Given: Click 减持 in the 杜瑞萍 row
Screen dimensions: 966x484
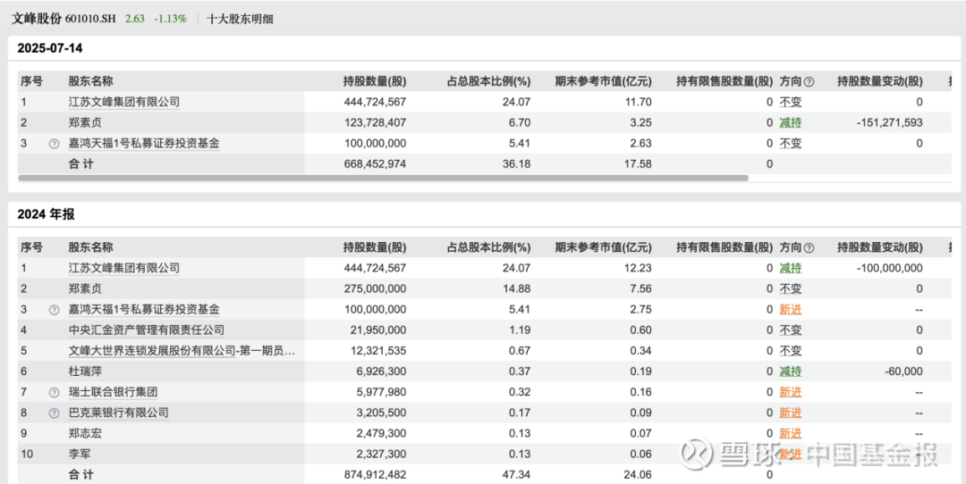Looking at the screenshot, I should click(x=791, y=371).
